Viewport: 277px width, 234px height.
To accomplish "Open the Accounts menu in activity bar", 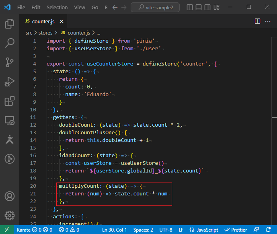I will coord(10,196).
